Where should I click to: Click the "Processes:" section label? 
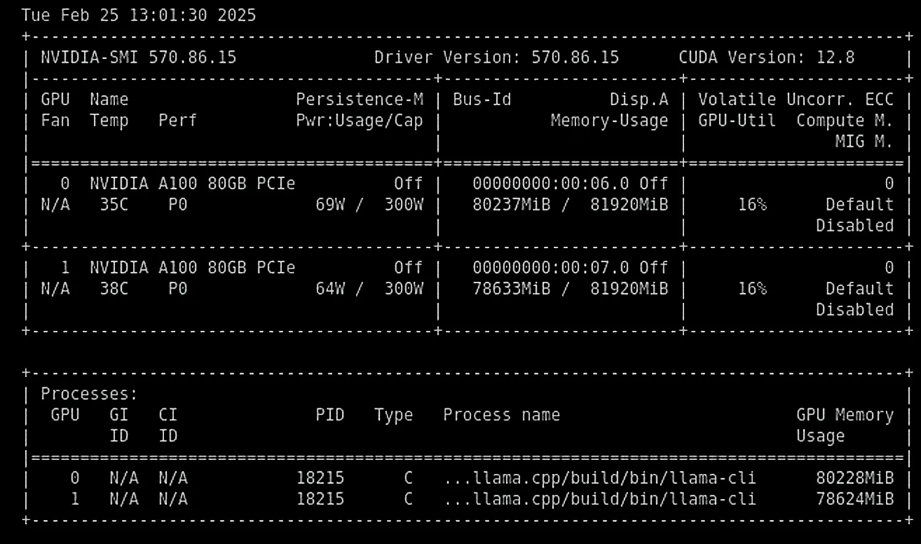tap(90, 394)
